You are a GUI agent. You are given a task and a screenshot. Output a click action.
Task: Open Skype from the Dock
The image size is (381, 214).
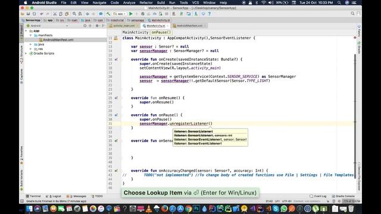(x=276, y=209)
